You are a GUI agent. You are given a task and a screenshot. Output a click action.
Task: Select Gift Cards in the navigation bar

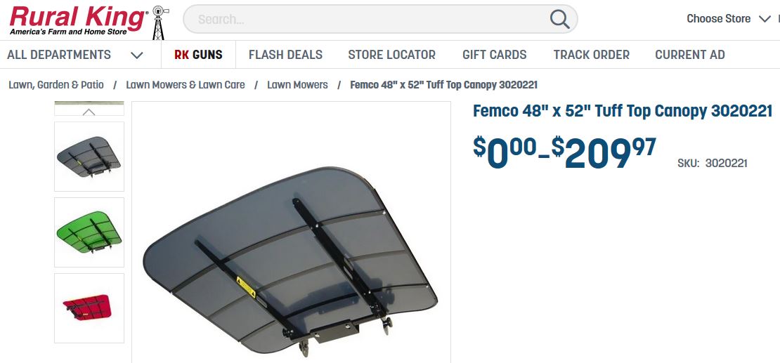(495, 55)
